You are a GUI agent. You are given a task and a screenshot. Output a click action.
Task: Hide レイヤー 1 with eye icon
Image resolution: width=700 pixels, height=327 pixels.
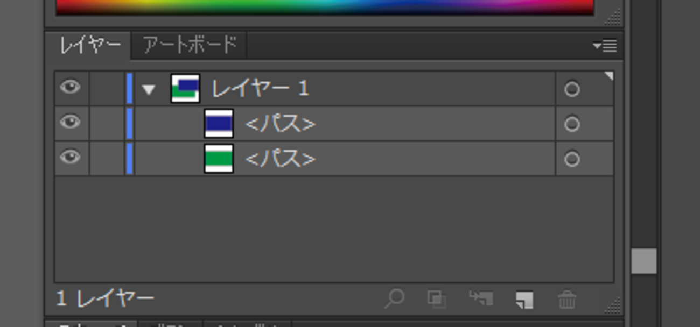(70, 87)
